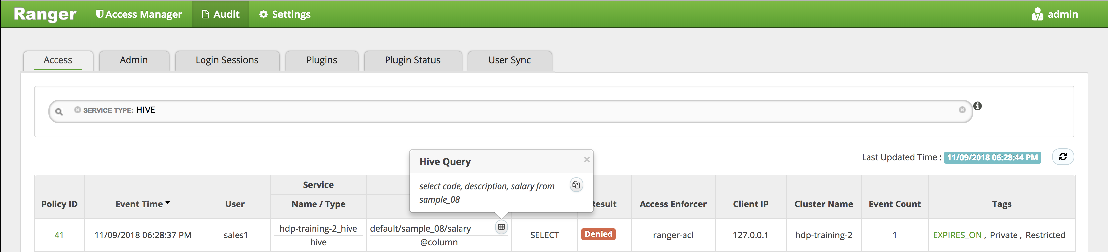Click the Last Updated Time badge
This screenshot has height=252, width=1108.
click(x=992, y=158)
